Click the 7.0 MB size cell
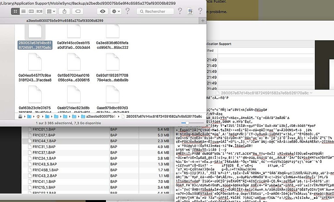 coord(164,181)
